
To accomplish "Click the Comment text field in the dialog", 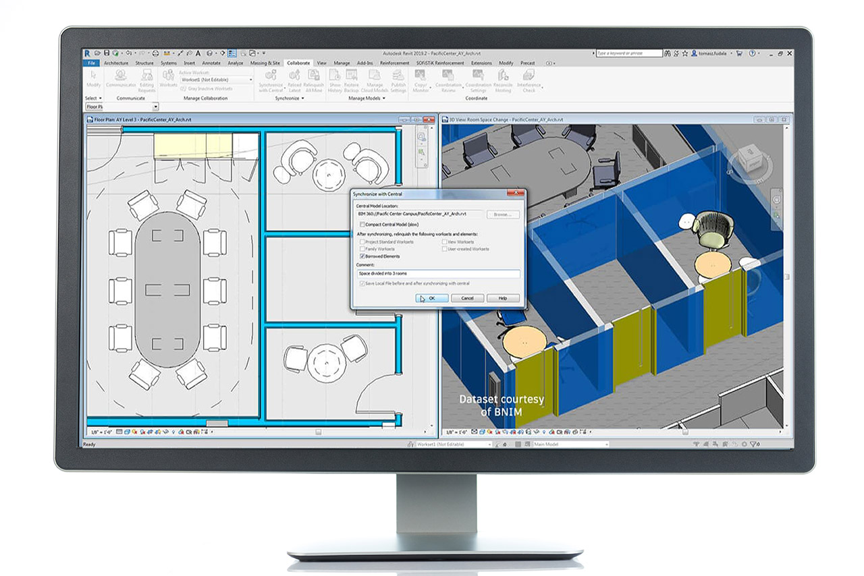I will click(438, 274).
